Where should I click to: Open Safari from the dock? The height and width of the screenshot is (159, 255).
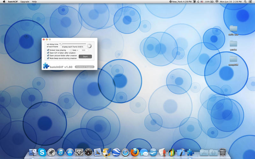pyautogui.click(x=126, y=152)
